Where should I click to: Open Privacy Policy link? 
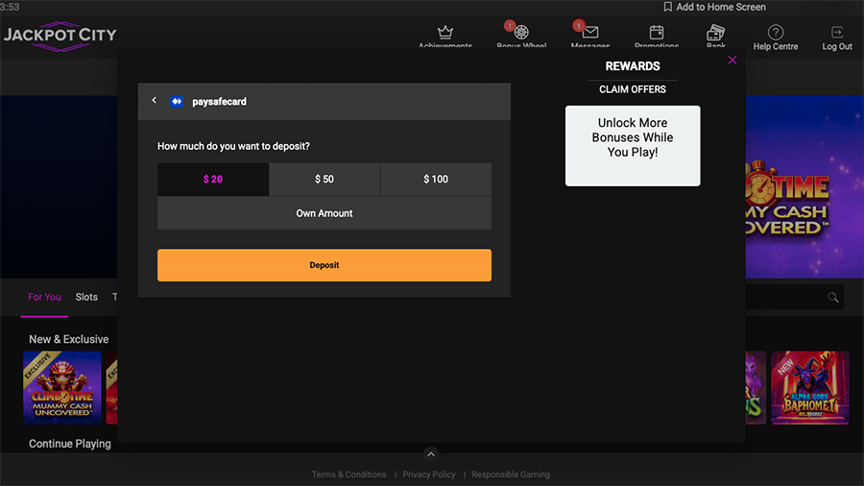pos(429,474)
